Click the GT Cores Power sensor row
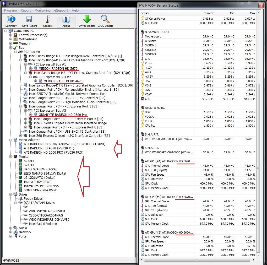The height and width of the screenshot is (265, 267). (198, 19)
